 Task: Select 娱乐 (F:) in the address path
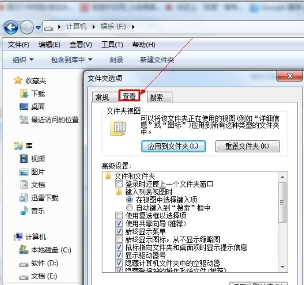click(113, 27)
